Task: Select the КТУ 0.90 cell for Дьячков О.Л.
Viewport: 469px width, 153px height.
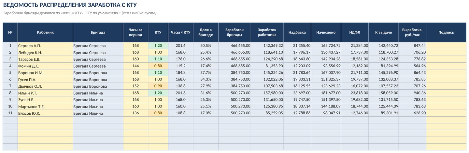Action: coord(158,86)
